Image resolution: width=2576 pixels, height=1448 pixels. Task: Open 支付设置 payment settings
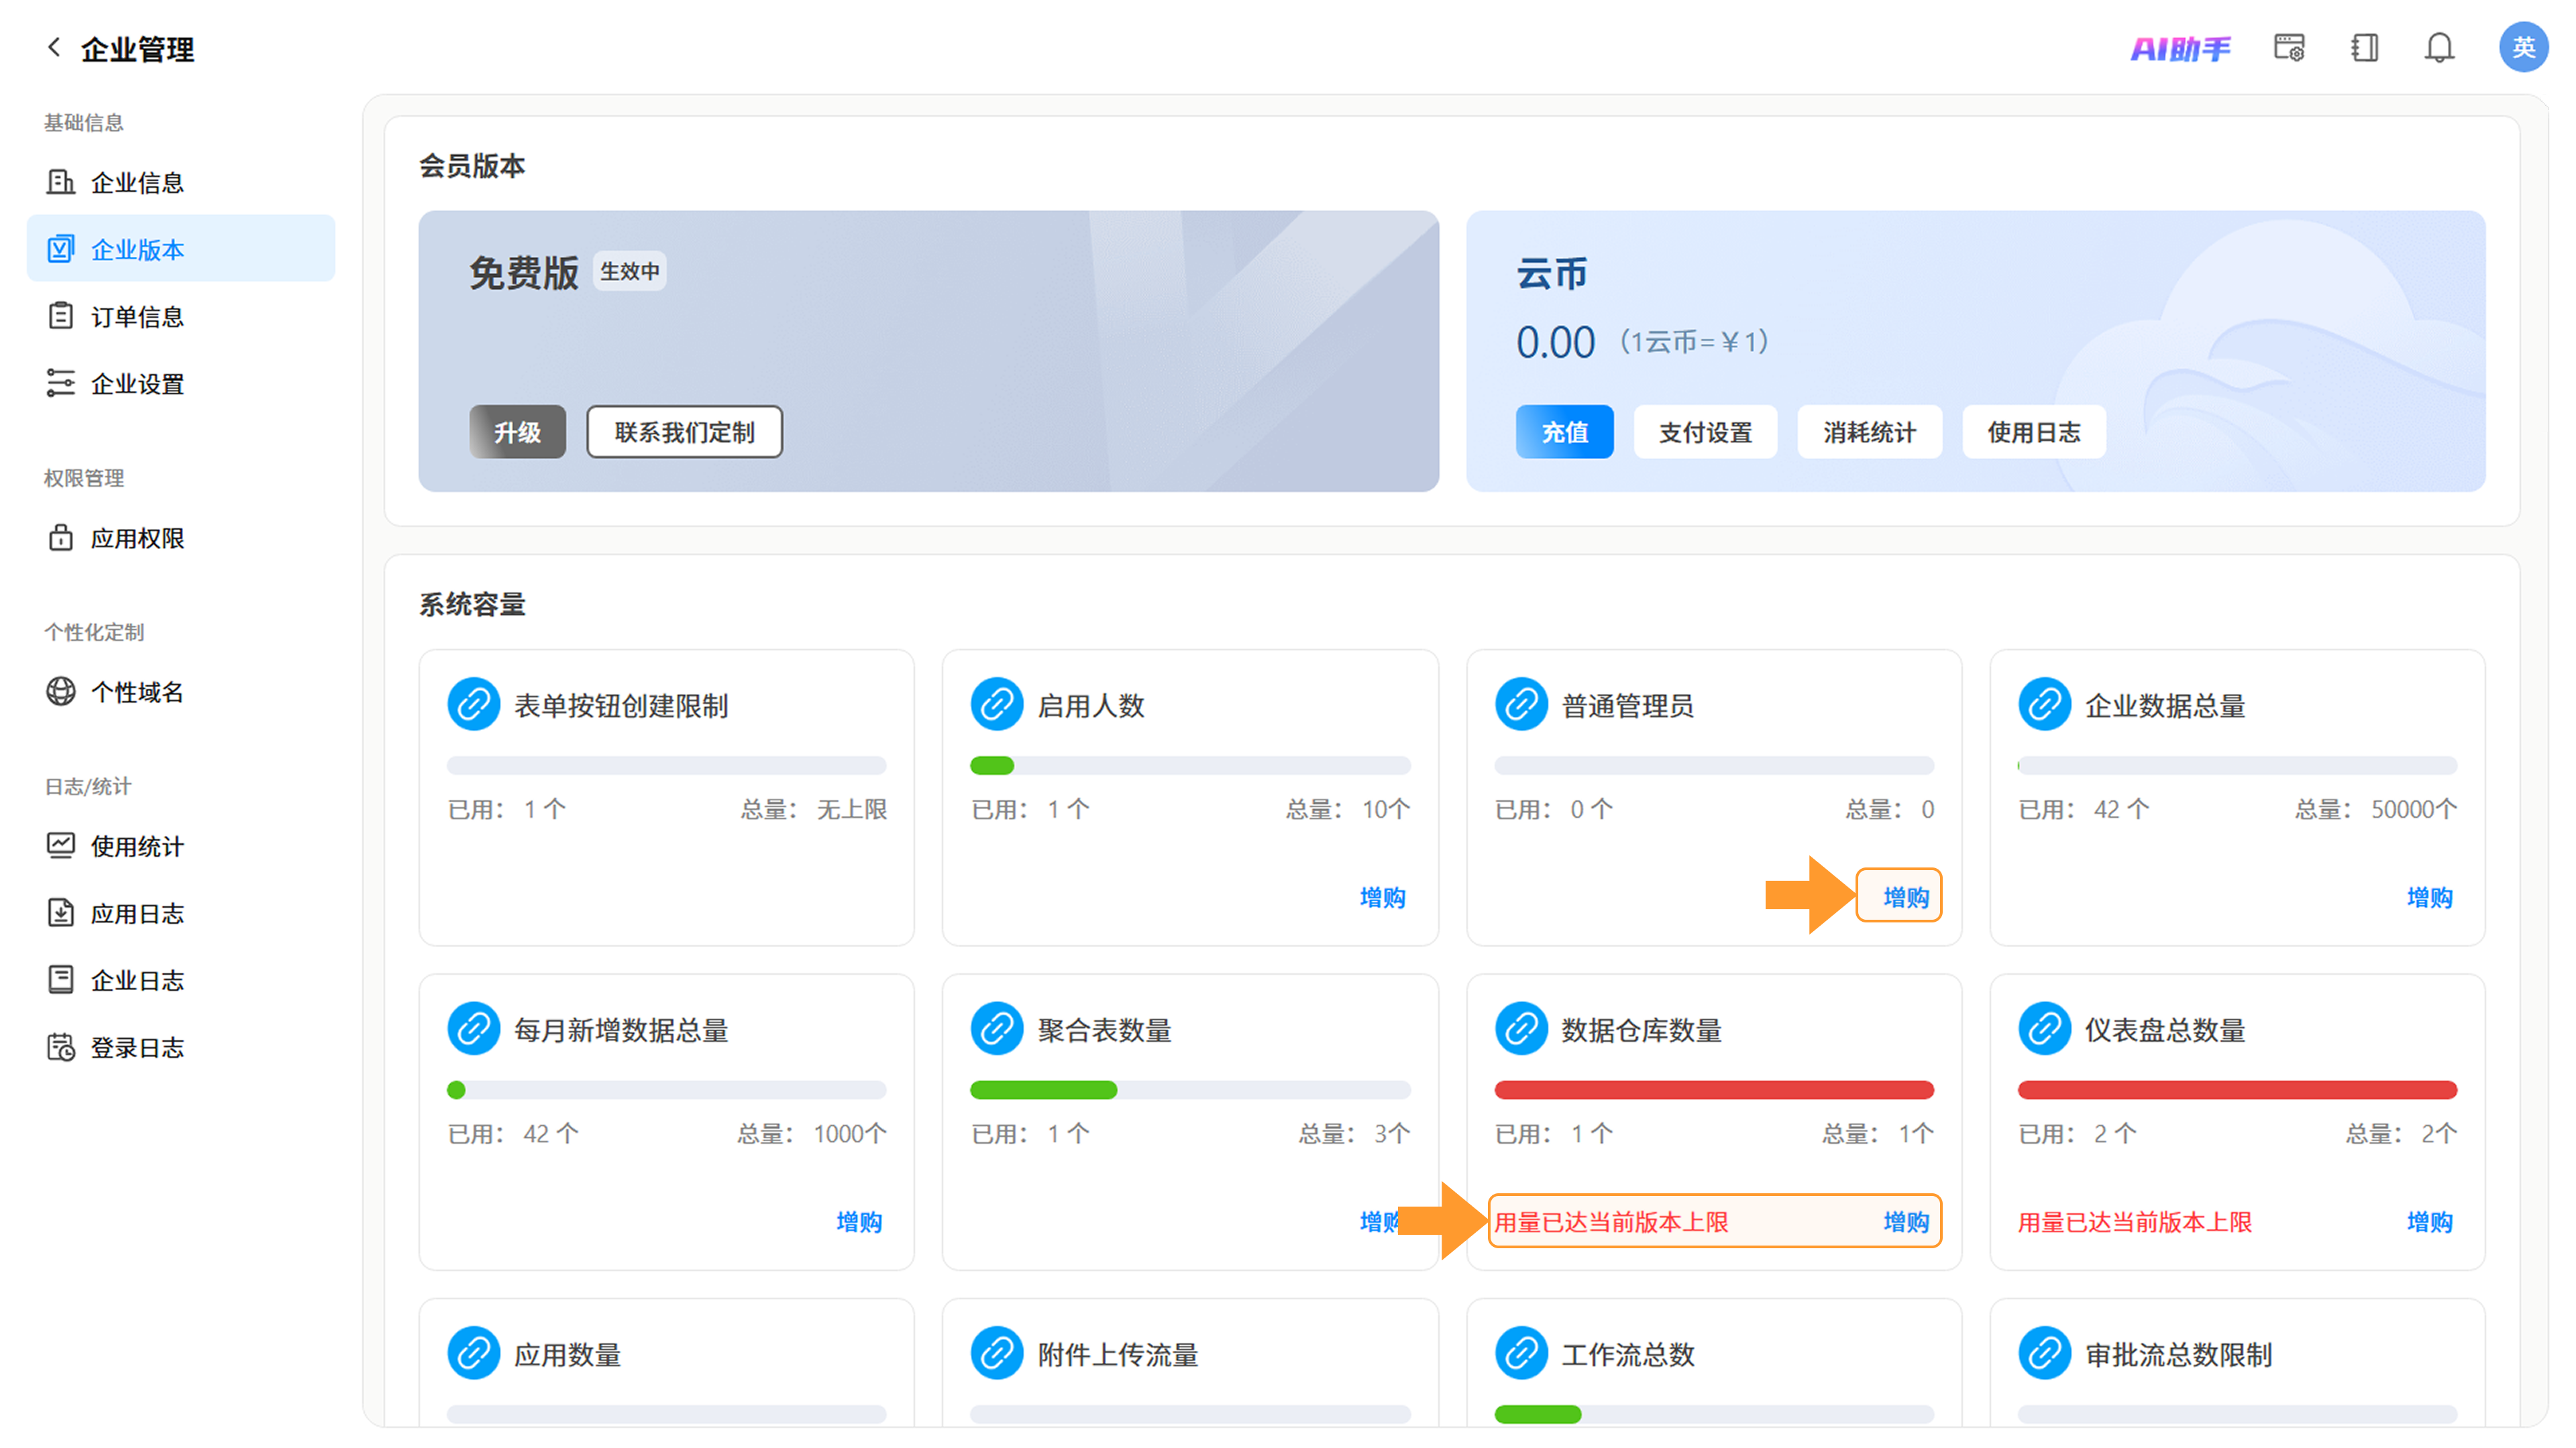click(1705, 432)
